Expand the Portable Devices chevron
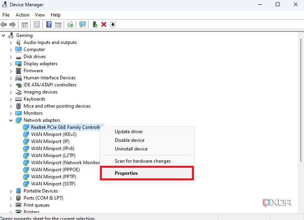Image resolution: width=304 pixels, height=220 pixels. 11,191
